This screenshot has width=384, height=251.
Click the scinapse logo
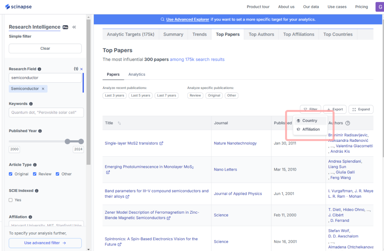tap(19, 7)
